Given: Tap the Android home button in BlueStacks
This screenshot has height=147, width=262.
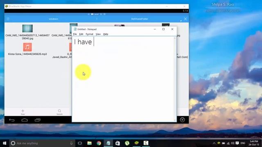Looking at the screenshot, I should click(25, 120).
